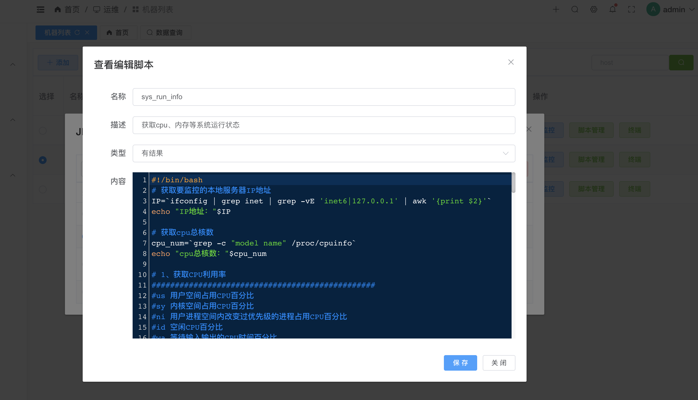Switch to the 首页 tab
Viewport: 698px width, 400px height.
point(118,33)
